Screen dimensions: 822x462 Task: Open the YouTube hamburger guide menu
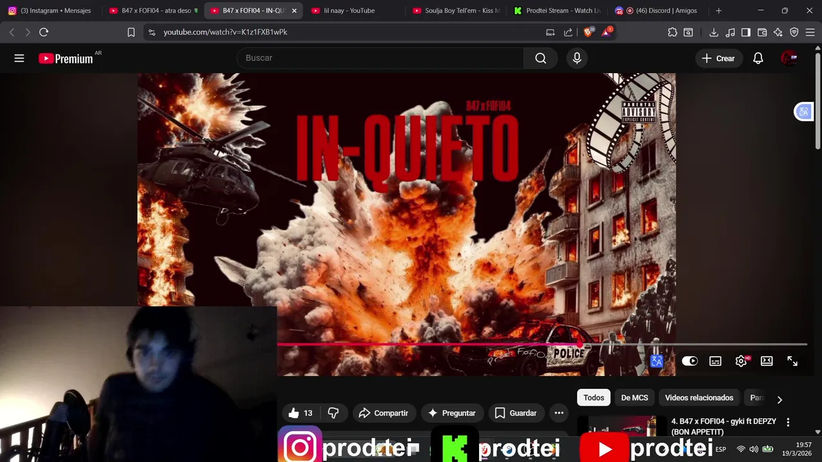[x=19, y=58]
